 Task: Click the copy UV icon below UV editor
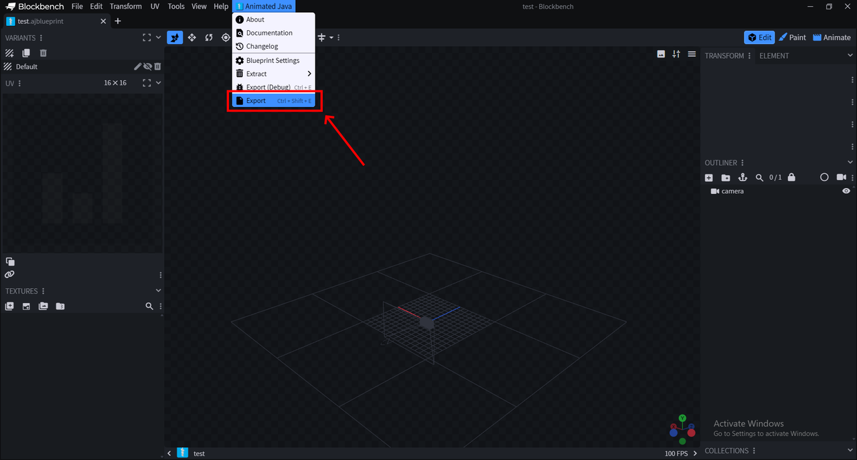(x=10, y=261)
